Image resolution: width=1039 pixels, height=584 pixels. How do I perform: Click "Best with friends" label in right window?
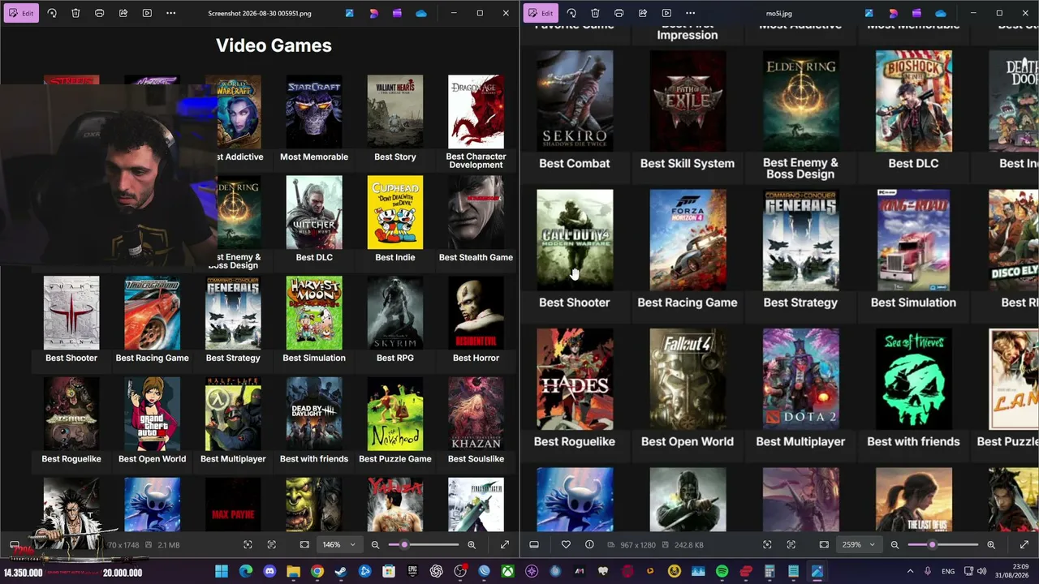click(x=913, y=441)
